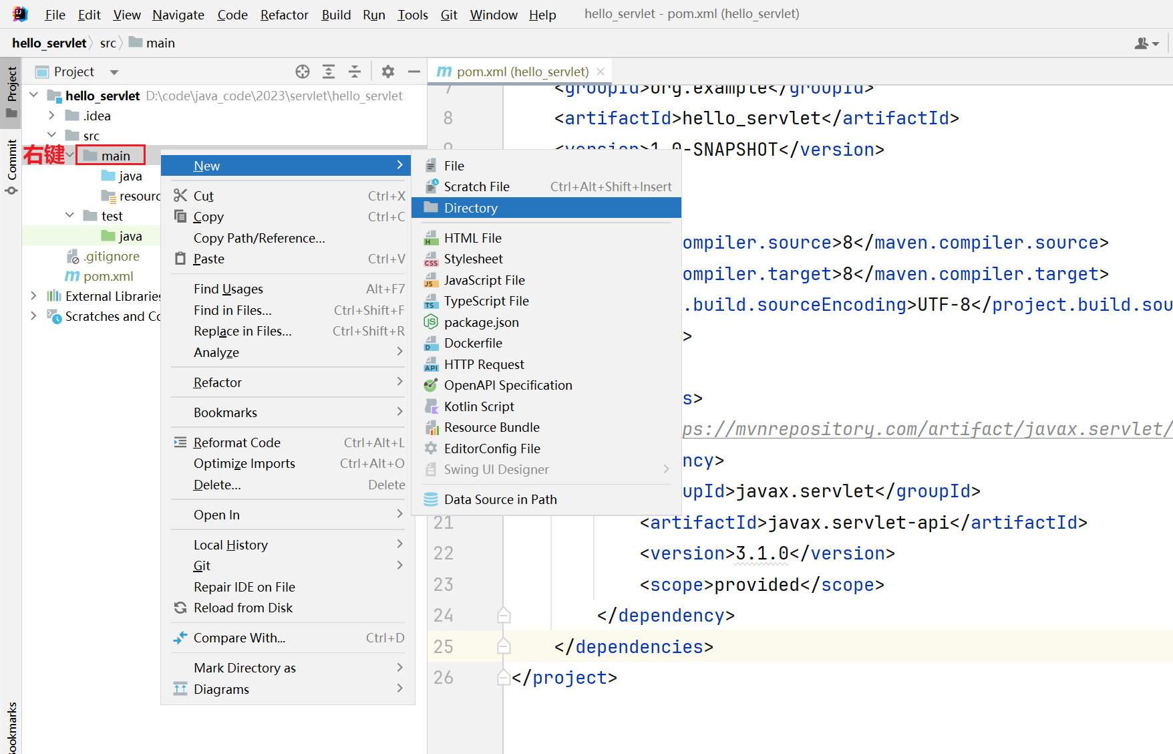Open the Project tool window side tab

[x=11, y=92]
